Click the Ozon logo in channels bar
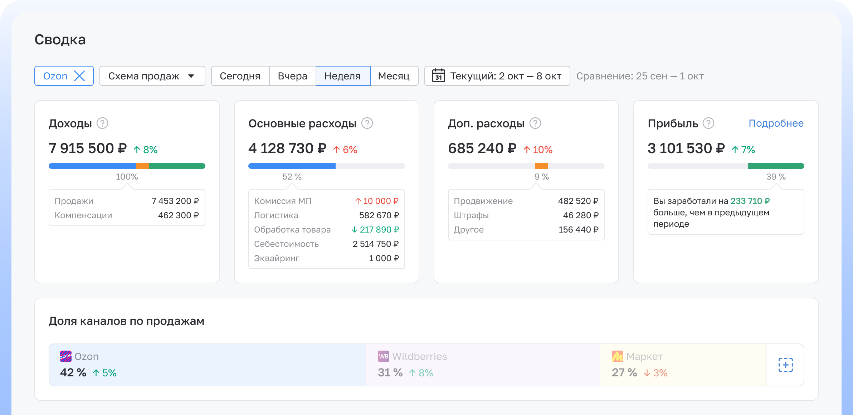This screenshot has height=415, width=853. (x=65, y=356)
